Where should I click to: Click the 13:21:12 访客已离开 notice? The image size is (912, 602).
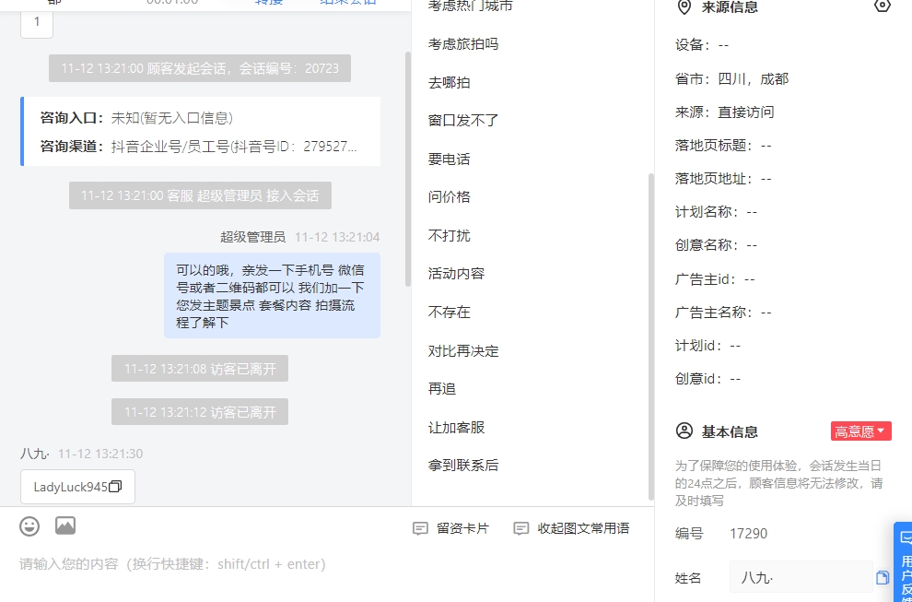pos(200,411)
